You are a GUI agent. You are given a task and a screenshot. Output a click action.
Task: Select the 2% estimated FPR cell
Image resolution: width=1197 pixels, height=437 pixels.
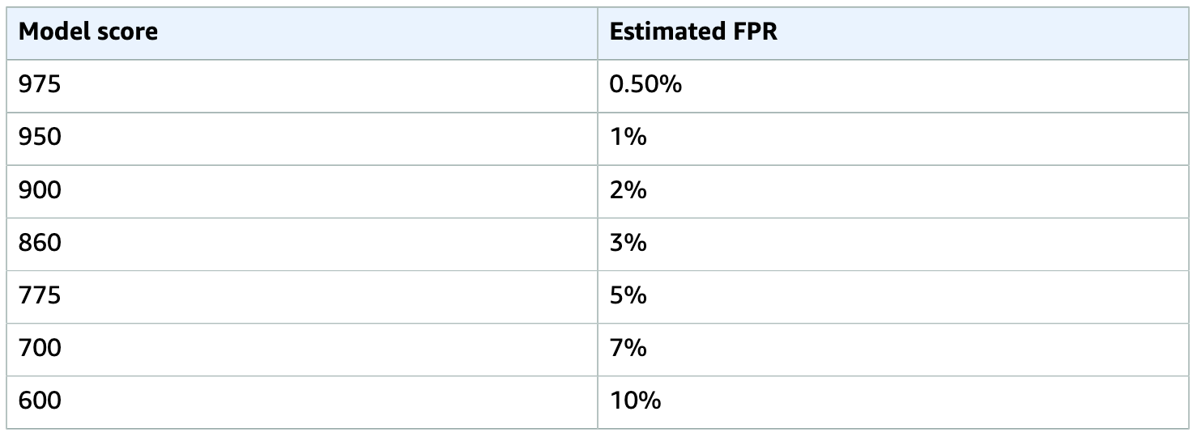click(x=893, y=190)
